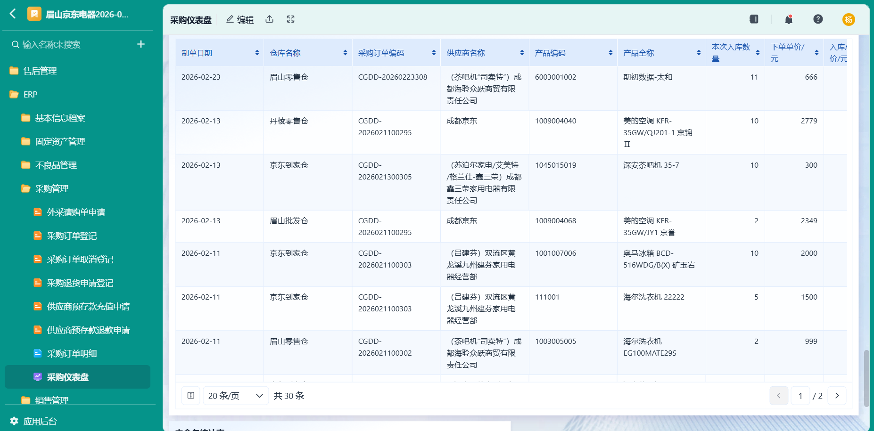Click the 售后管理 folder icon
This screenshot has width=874, height=431.
tap(14, 71)
